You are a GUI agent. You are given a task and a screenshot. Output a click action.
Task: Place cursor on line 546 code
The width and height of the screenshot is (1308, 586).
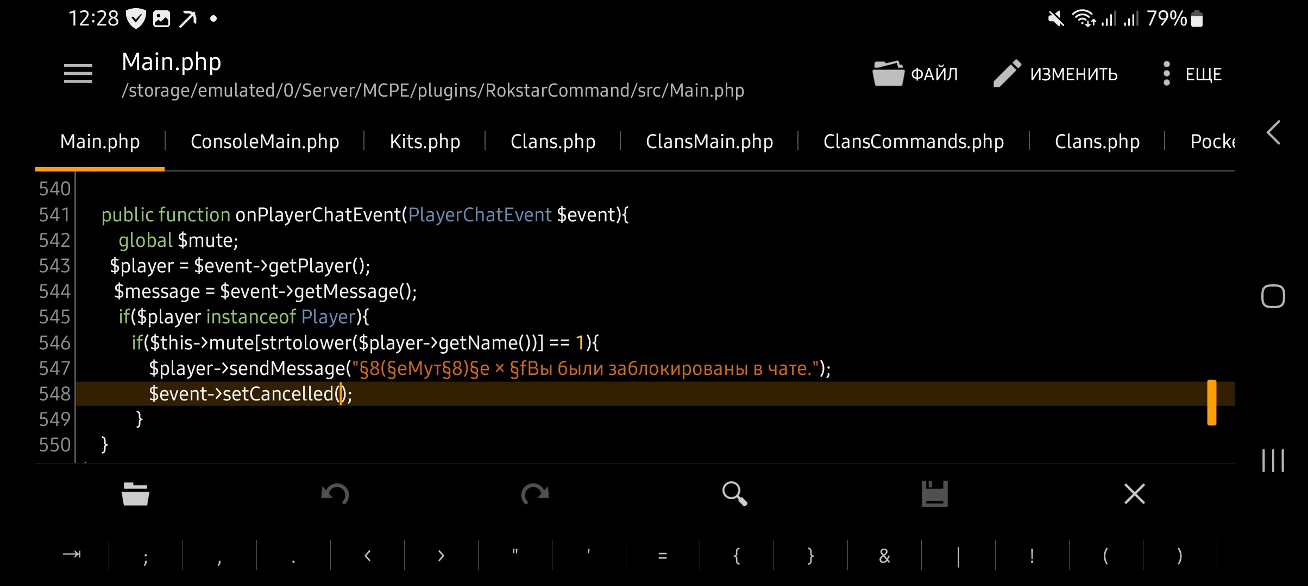(364, 343)
